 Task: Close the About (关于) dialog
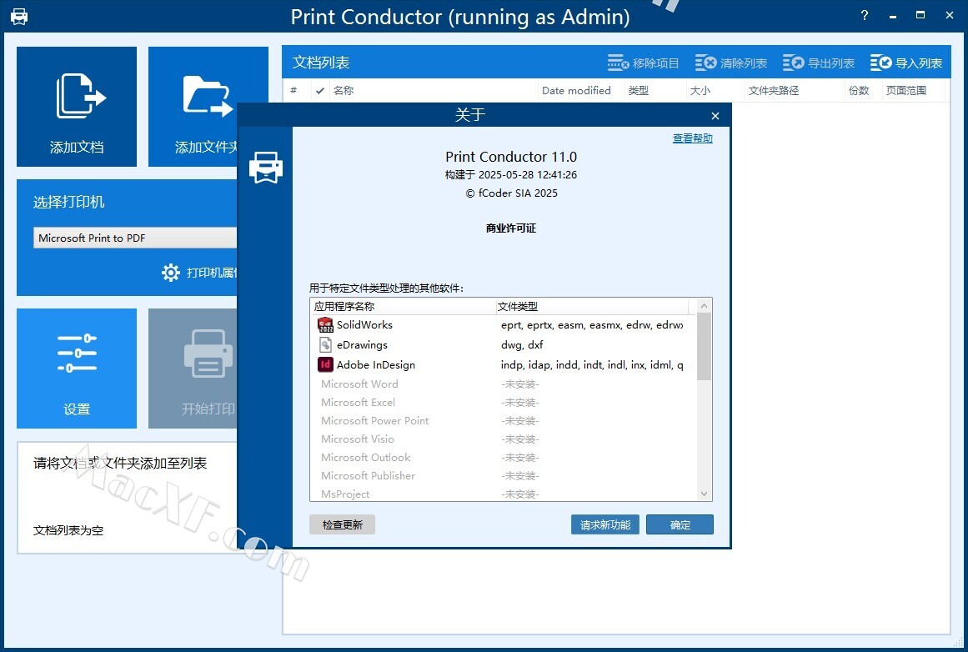[715, 115]
